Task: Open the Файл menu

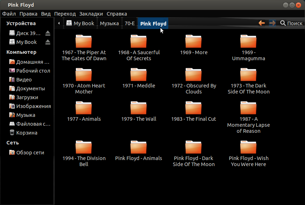Action: [9, 14]
